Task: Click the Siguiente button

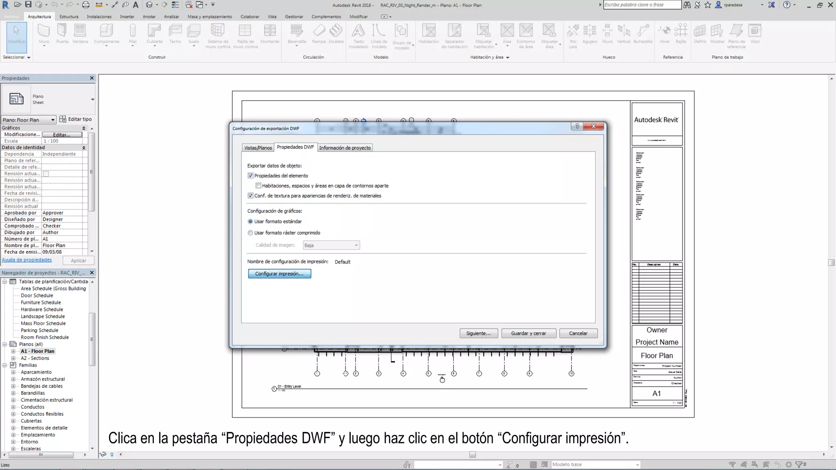Action: [x=478, y=333]
